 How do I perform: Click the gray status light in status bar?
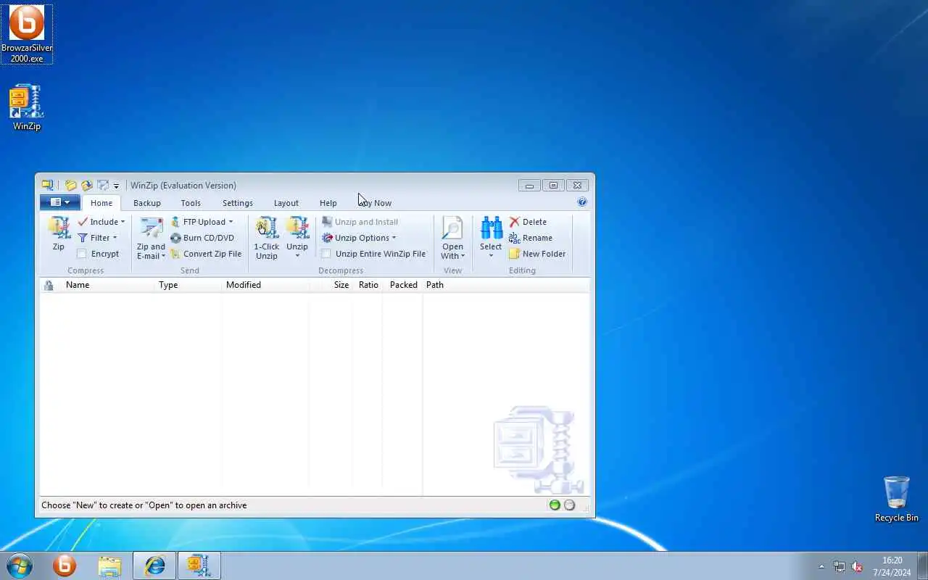tap(570, 505)
